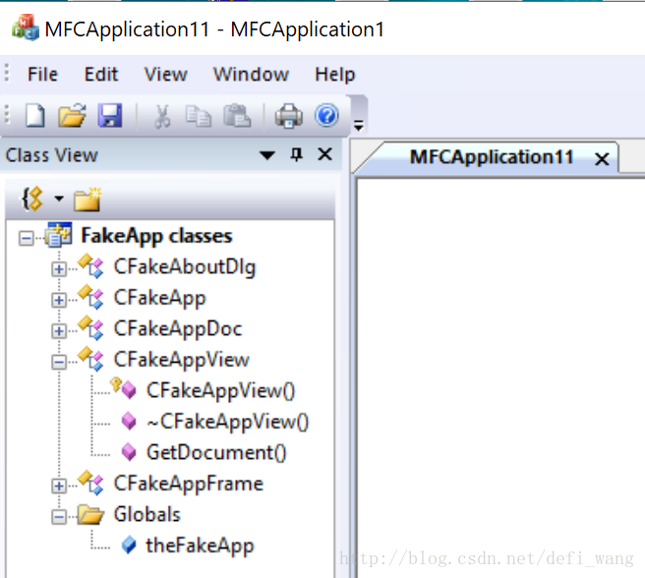The image size is (645, 578).
Task: Click the GetDocument() method icon
Action: coord(129,452)
